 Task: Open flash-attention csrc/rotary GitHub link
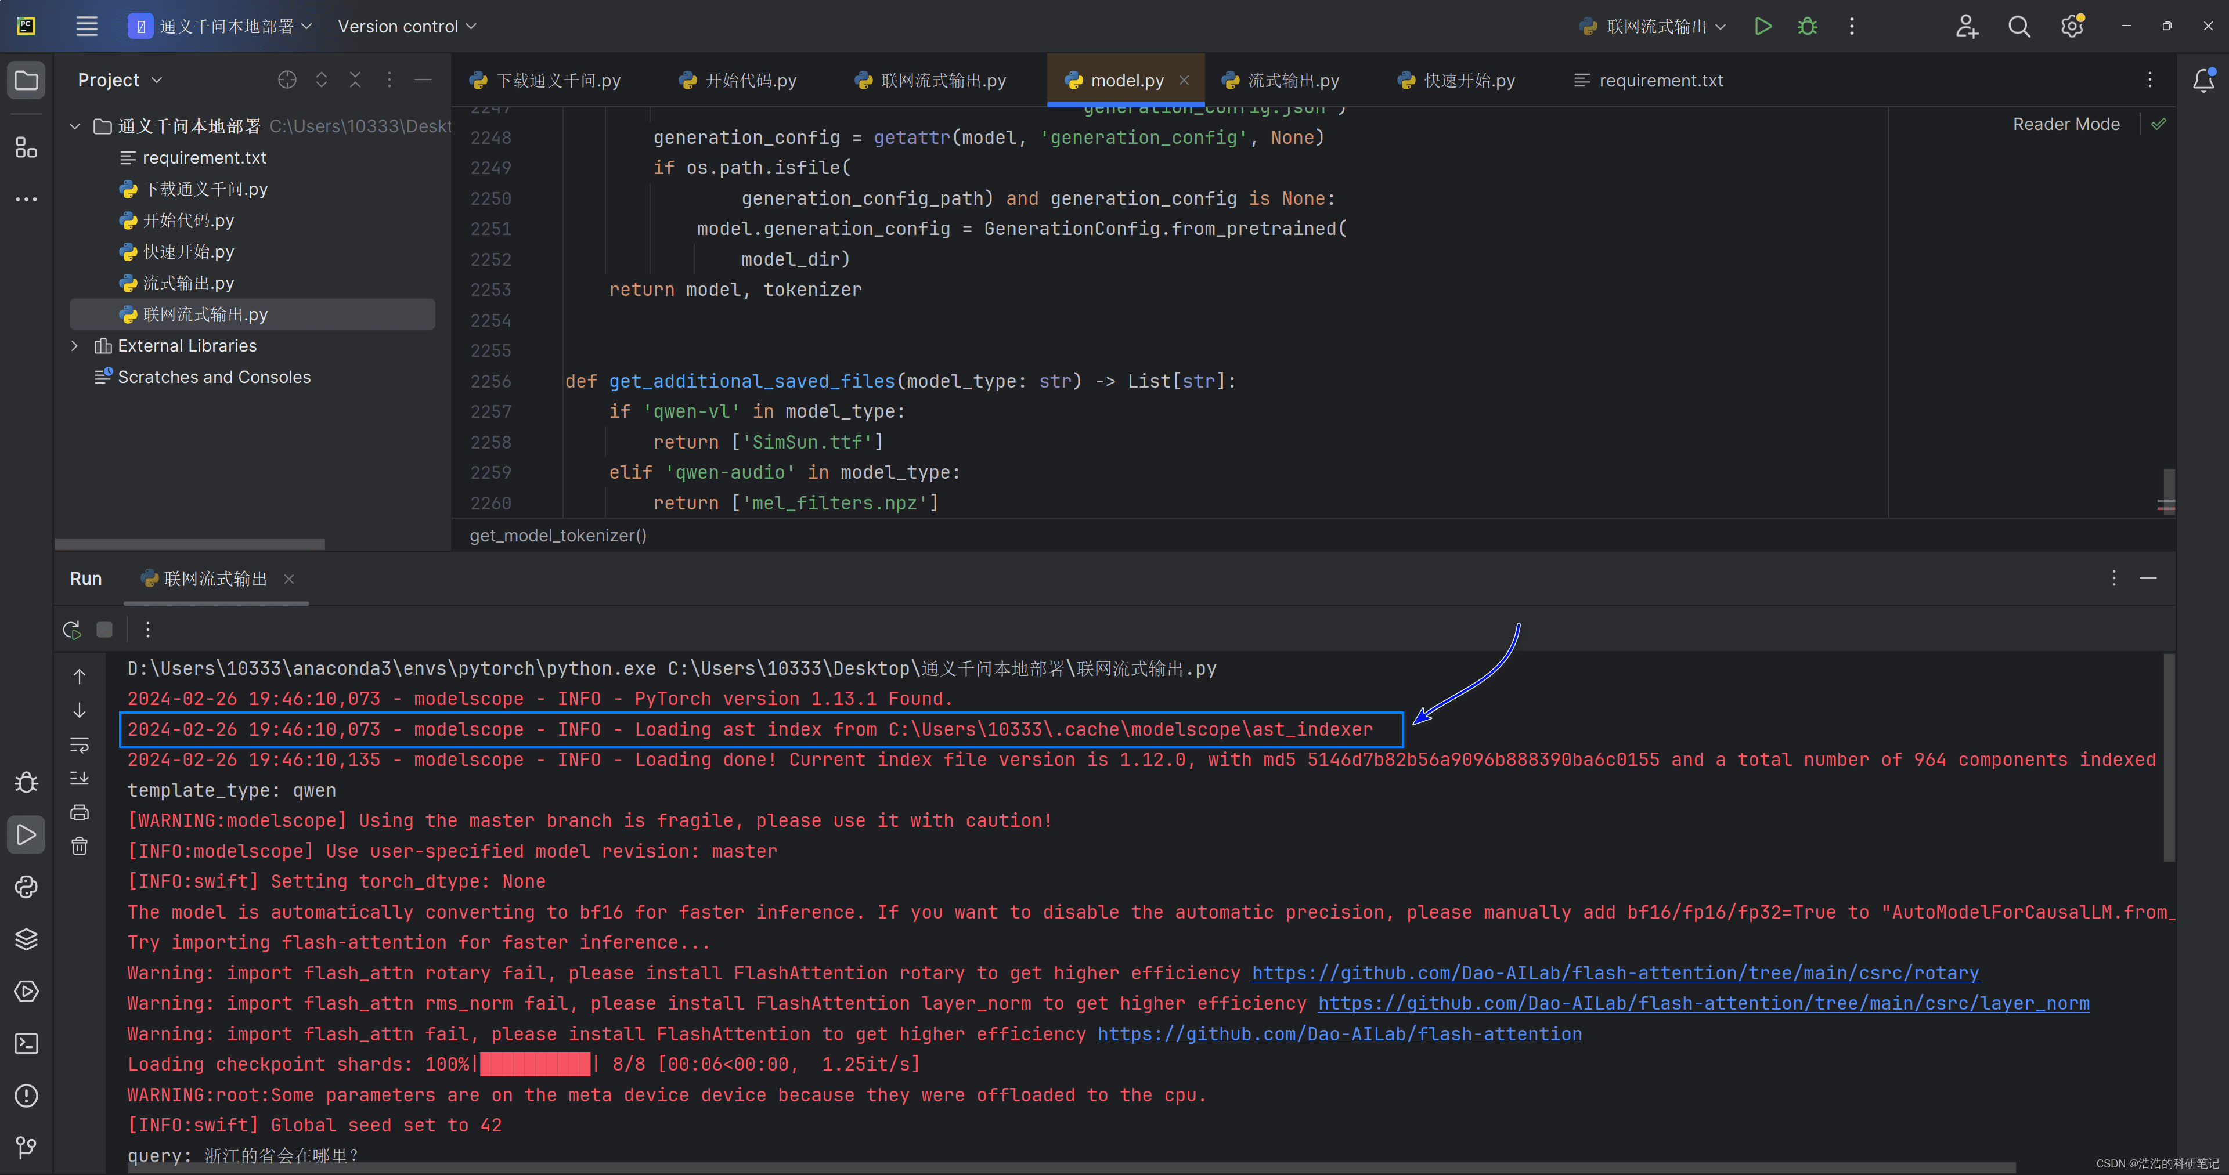(1615, 972)
